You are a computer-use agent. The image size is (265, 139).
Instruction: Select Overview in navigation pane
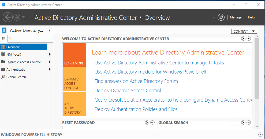click(x=24, y=47)
